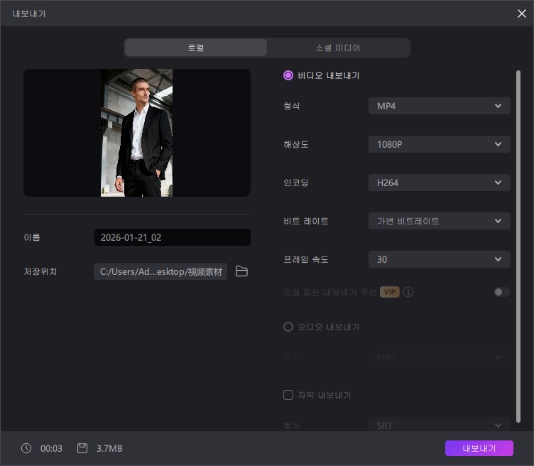Switch to the 소셜 미디어 tab
Viewport: 534px width, 466px height.
[338, 48]
